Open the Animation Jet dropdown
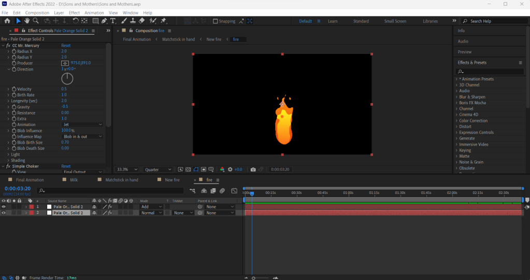The width and height of the screenshot is (530, 280). [82, 124]
